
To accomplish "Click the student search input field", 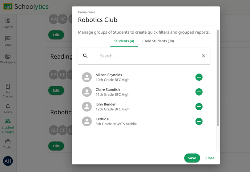I will (x=145, y=56).
